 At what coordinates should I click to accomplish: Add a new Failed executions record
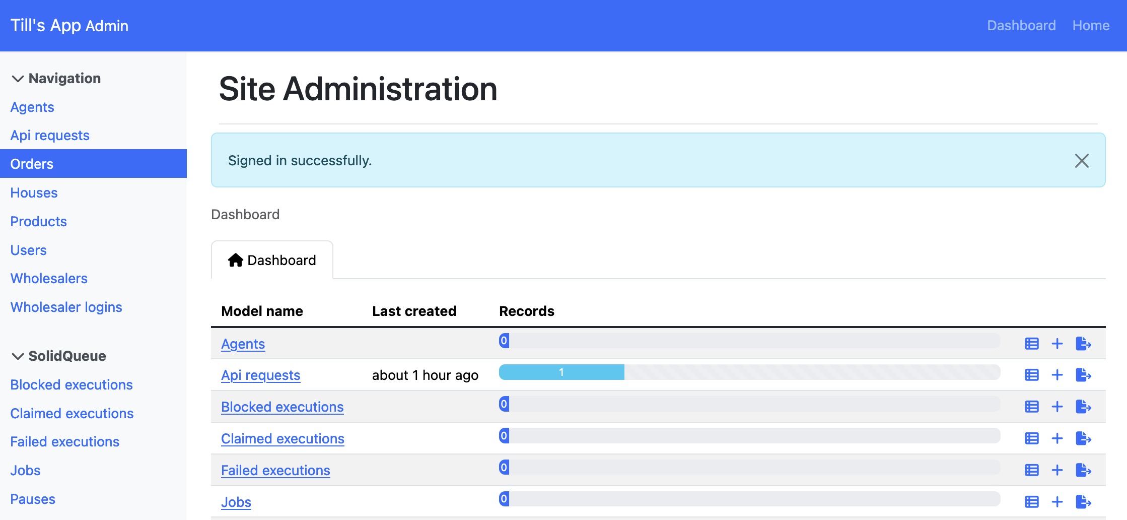pyautogui.click(x=1057, y=470)
